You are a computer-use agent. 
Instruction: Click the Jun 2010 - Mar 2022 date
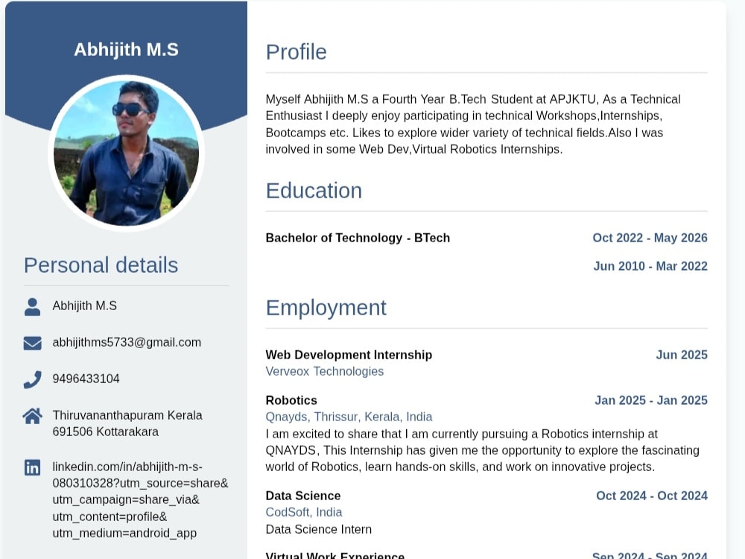tap(650, 266)
